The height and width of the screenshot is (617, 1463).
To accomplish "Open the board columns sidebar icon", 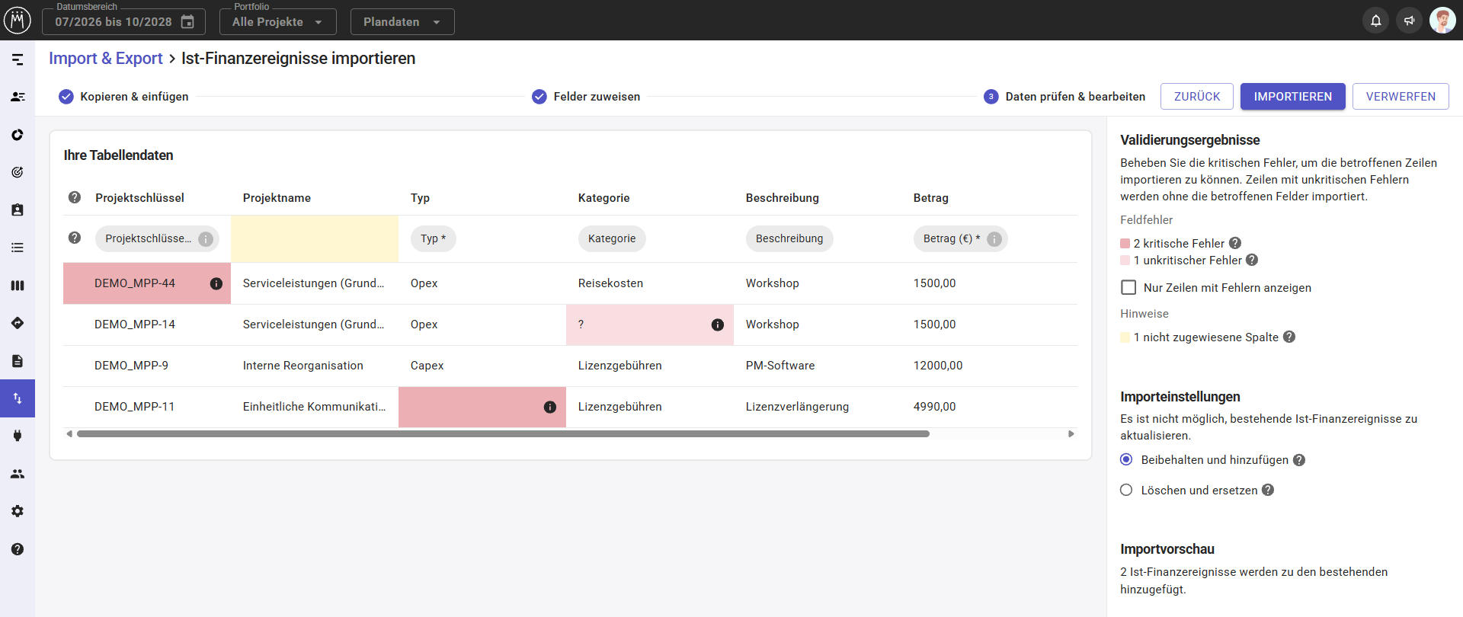I will (x=18, y=286).
